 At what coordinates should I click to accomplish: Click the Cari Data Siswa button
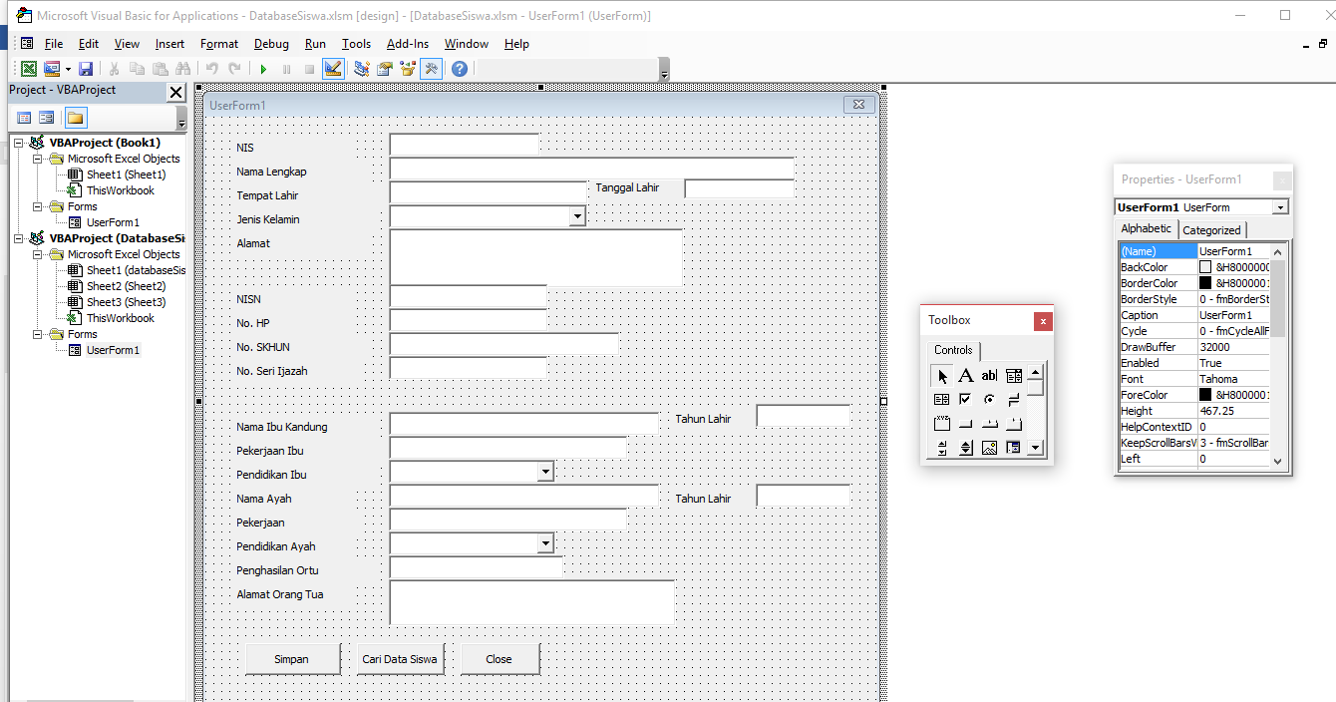pyautogui.click(x=399, y=658)
